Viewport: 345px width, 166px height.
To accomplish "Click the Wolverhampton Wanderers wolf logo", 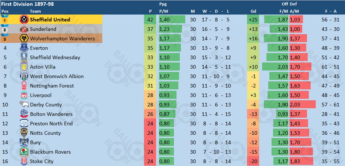I will coord(24,39).
